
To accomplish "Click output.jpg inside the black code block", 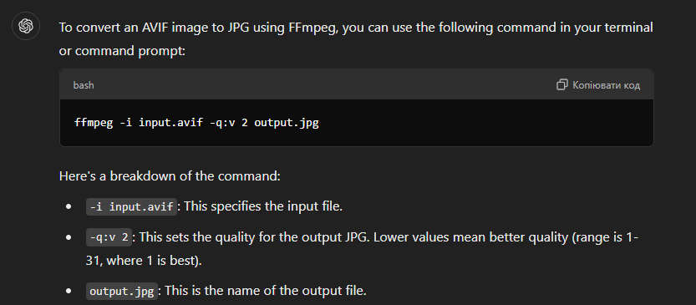I will click(287, 123).
